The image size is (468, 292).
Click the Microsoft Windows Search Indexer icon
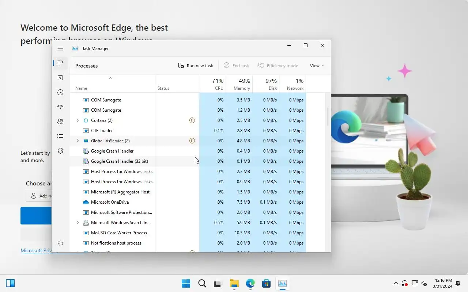[x=86, y=222]
